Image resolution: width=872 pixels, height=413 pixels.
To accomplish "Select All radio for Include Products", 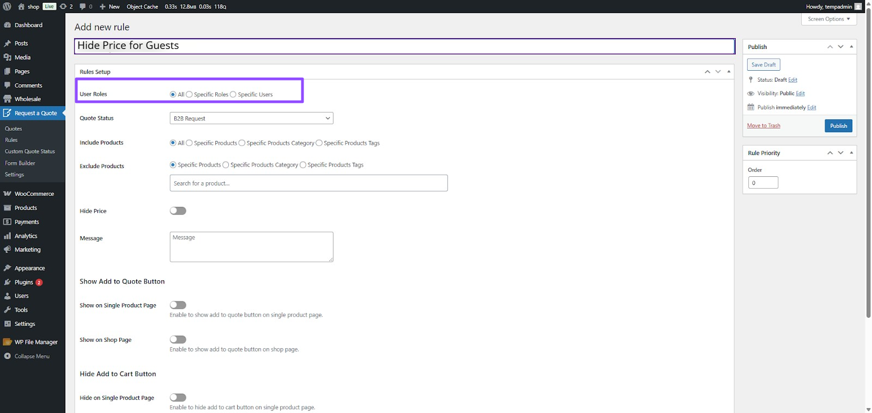I will tap(173, 143).
